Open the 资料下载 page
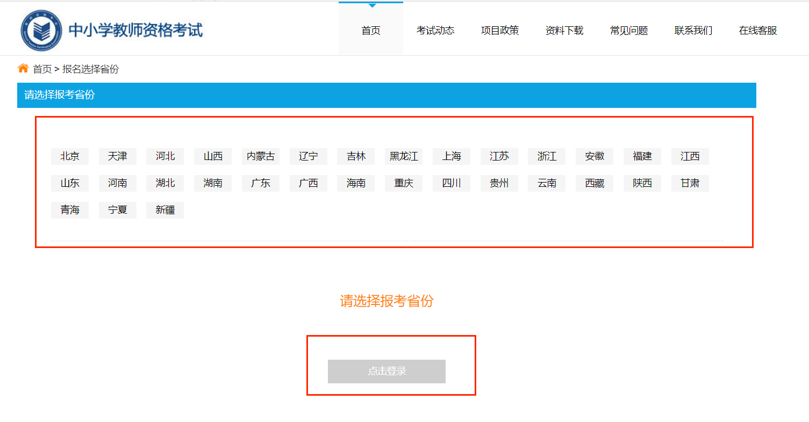Viewport: 809px width, 422px height. [564, 31]
